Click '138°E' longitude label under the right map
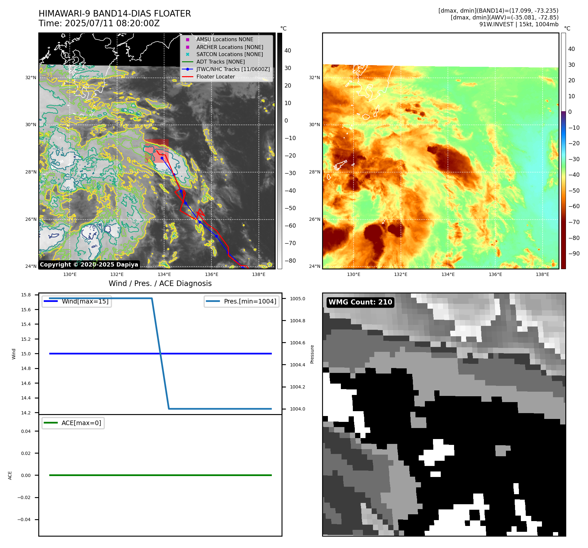Viewport: 588px width, 548px height. click(542, 274)
